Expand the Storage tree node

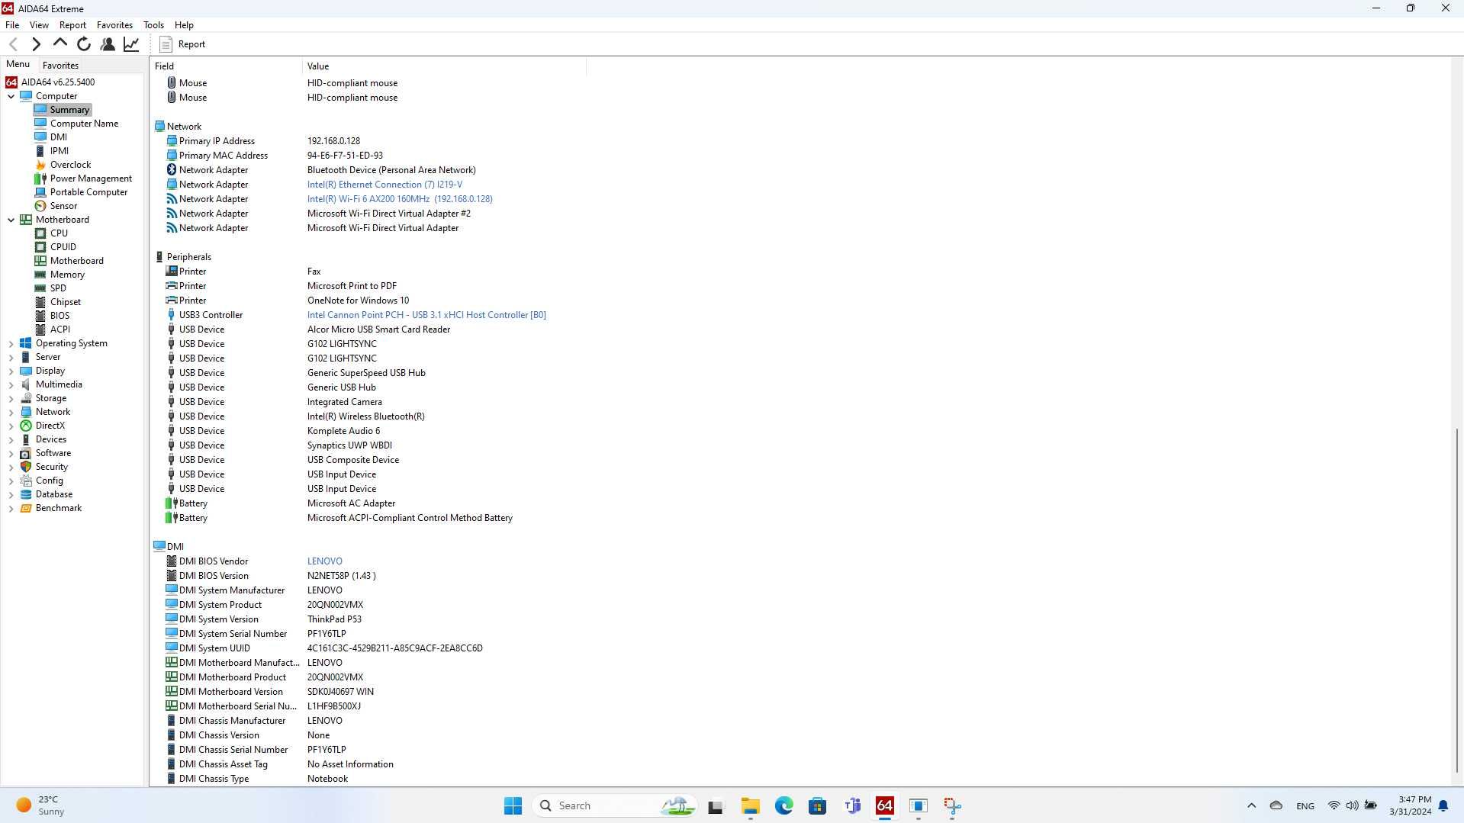tap(11, 399)
